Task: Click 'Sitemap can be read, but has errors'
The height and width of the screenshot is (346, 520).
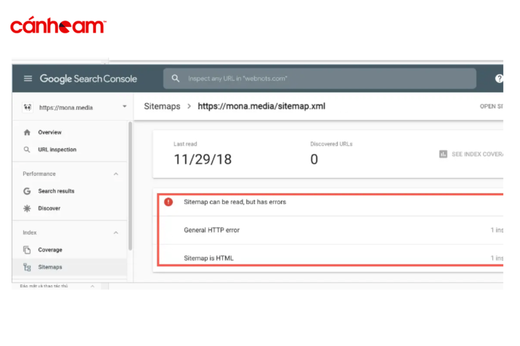Action: (235, 202)
